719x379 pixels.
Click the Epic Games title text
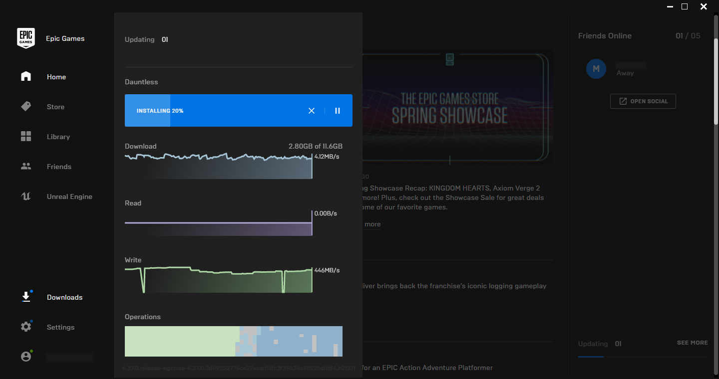point(65,38)
